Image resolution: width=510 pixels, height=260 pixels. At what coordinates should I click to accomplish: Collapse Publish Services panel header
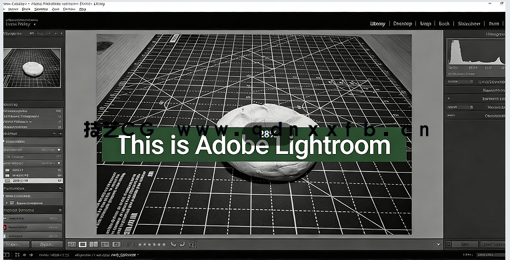(x=33, y=210)
